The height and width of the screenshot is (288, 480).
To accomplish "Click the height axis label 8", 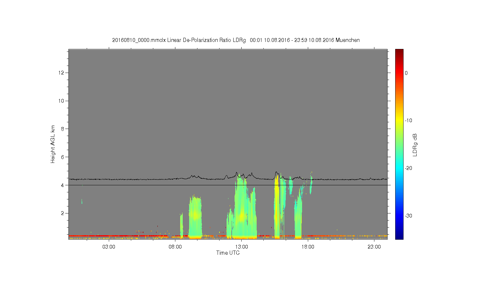I will click(x=63, y=129).
